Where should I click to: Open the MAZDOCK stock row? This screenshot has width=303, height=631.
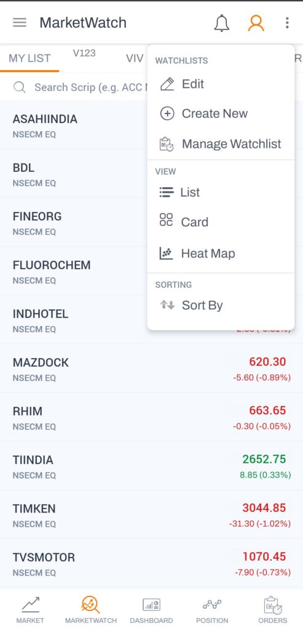coord(151,368)
